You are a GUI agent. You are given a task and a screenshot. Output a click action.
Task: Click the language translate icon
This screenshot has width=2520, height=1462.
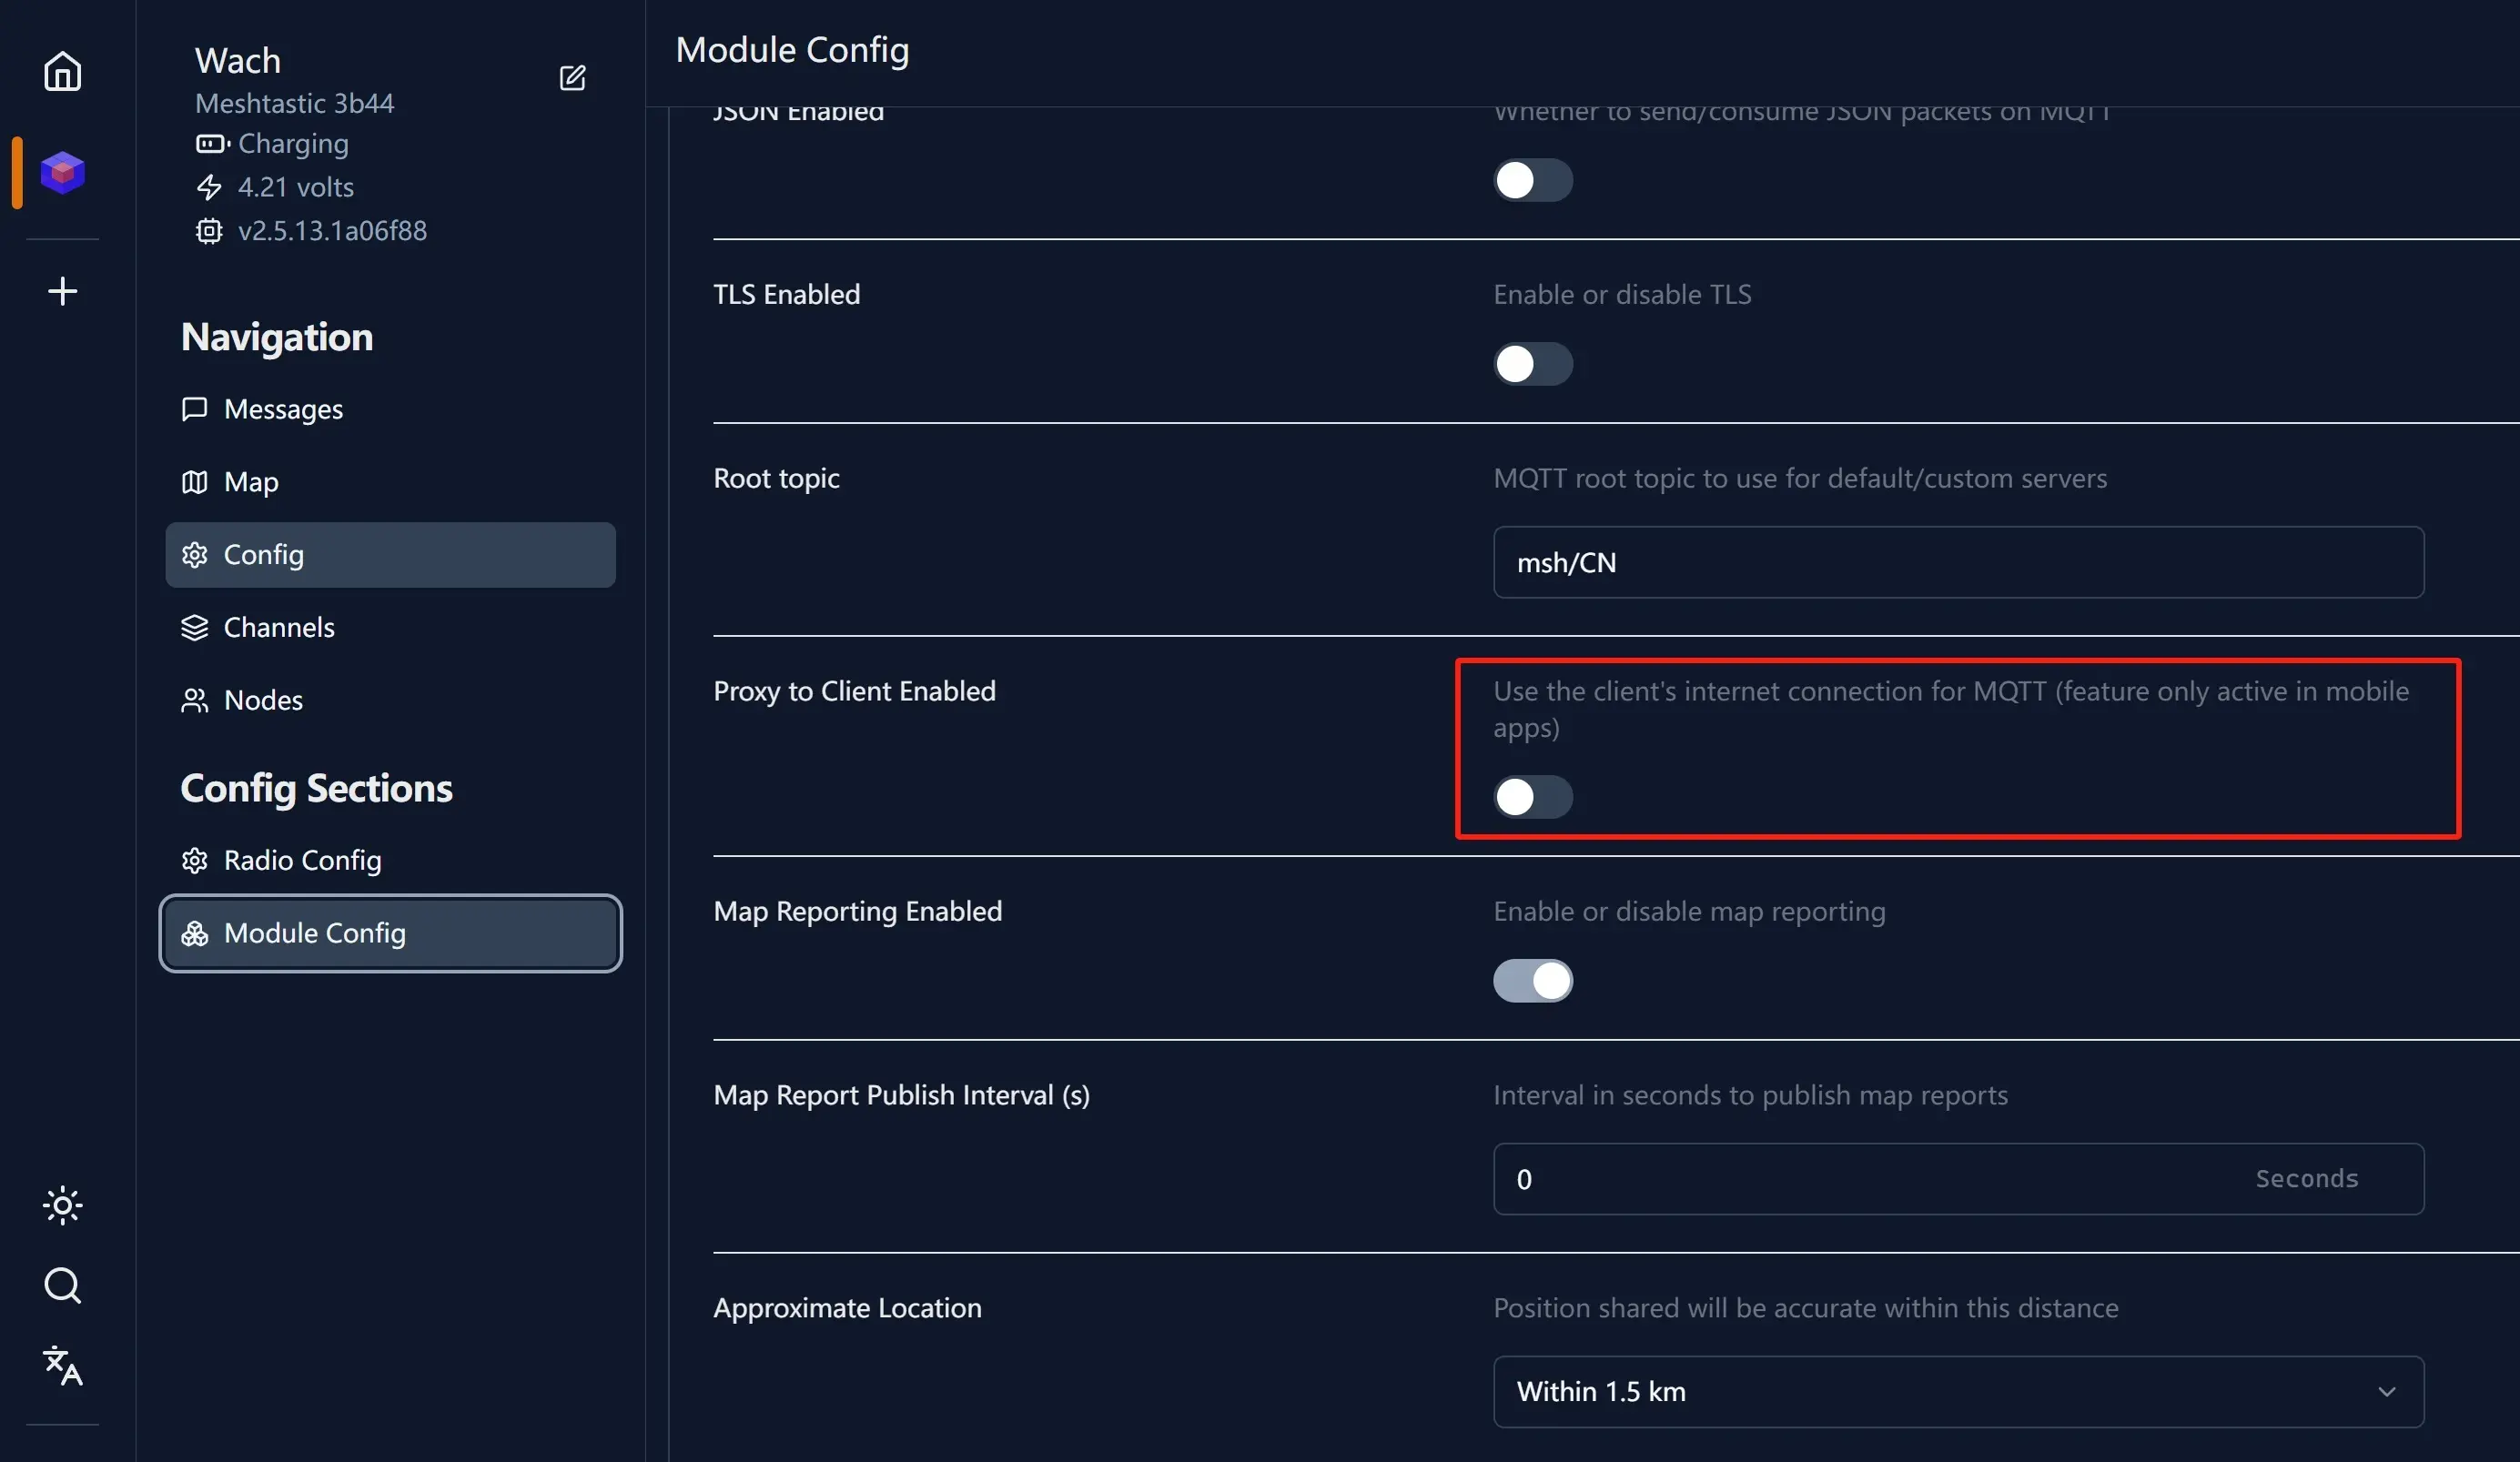point(62,1365)
